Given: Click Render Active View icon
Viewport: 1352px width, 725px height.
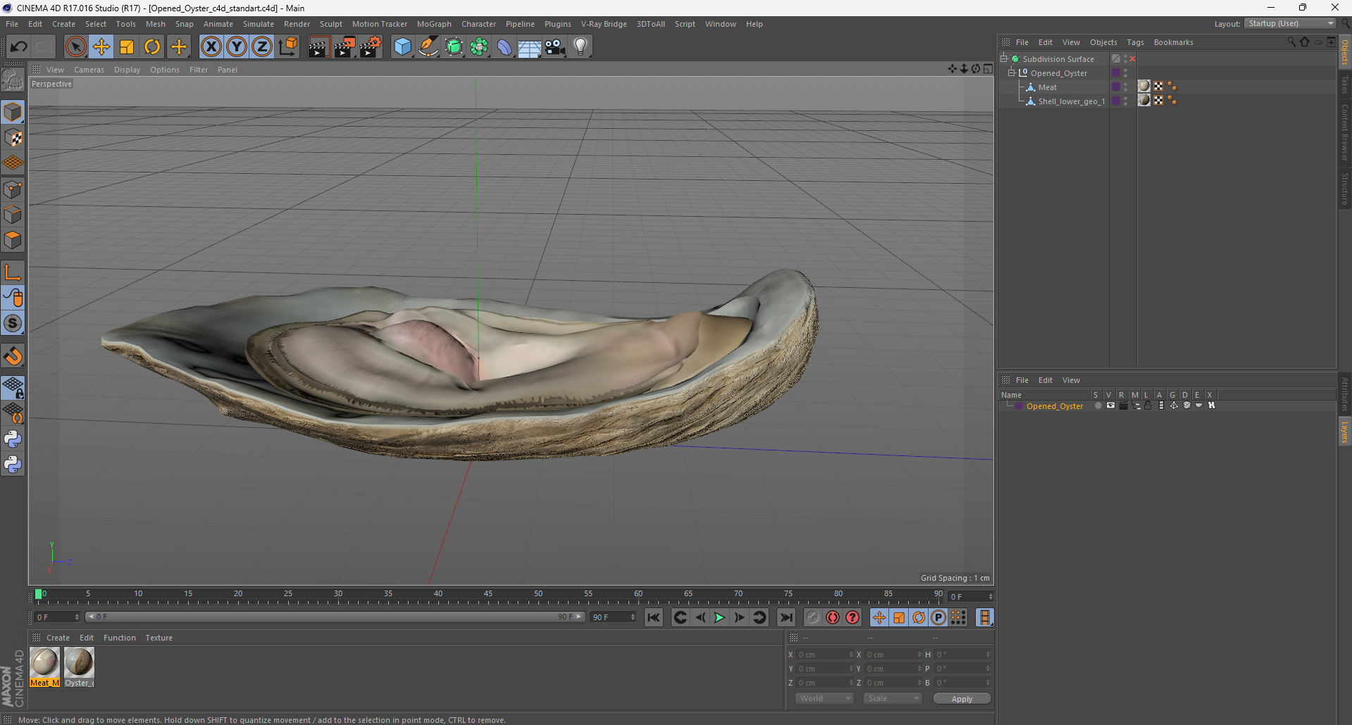Looking at the screenshot, I should [318, 47].
